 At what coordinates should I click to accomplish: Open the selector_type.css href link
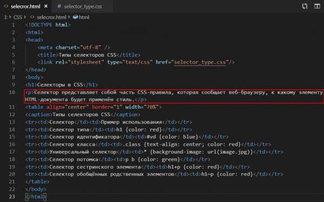(200, 62)
